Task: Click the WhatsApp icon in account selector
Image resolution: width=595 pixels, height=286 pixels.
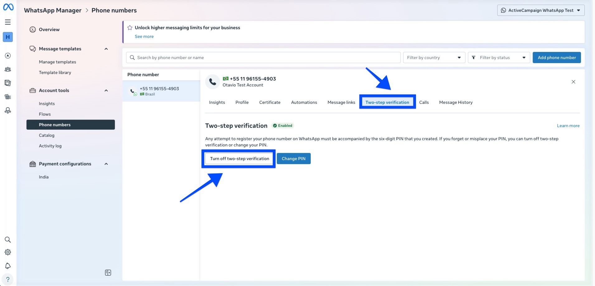Action: pyautogui.click(x=503, y=10)
